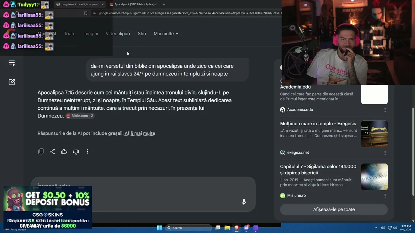The width and height of the screenshot is (415, 233).
Task: Click the exegeza.net source name
Action: [298, 153]
